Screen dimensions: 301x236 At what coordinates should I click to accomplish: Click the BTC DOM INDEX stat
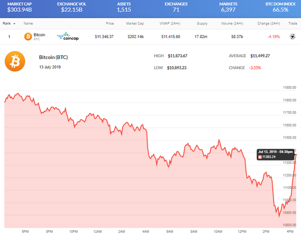pyautogui.click(x=280, y=7)
